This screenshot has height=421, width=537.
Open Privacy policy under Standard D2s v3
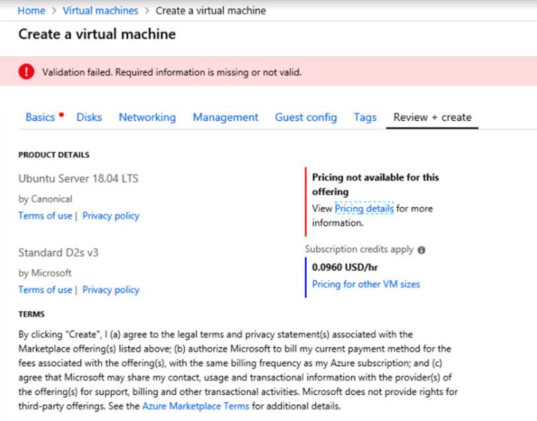(110, 290)
